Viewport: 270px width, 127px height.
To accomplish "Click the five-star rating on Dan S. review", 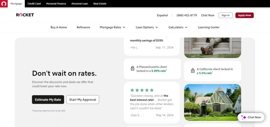I will pos(142,90).
